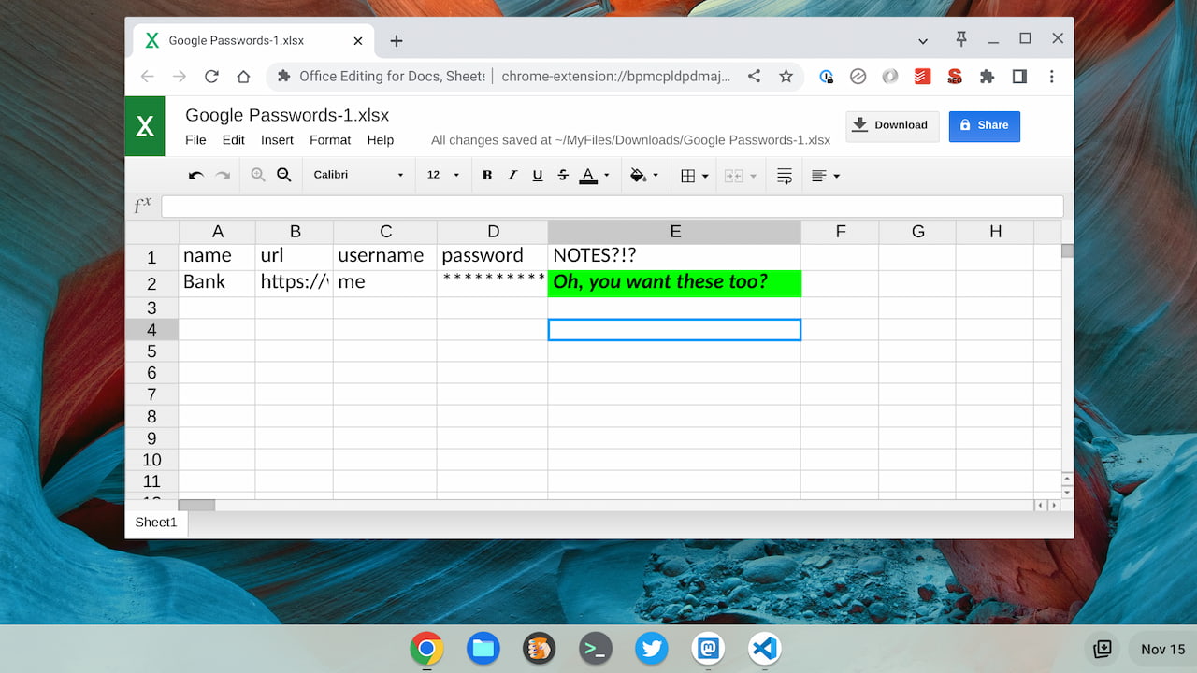Click the Todoist red extension icon

tap(922, 77)
